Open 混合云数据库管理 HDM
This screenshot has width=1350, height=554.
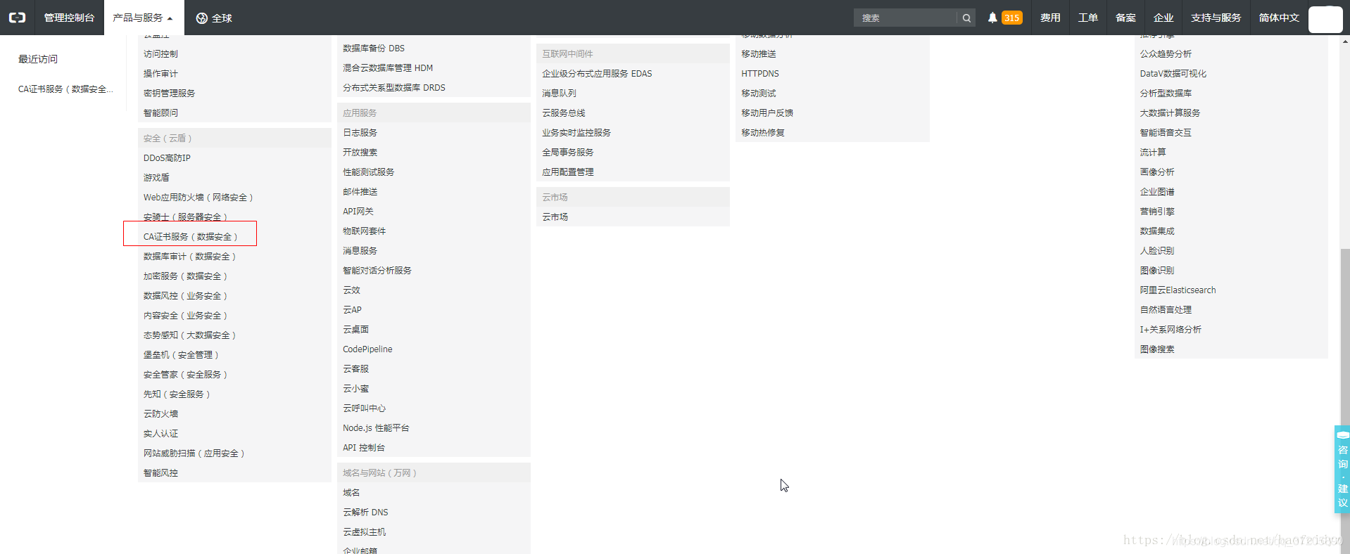tap(388, 68)
